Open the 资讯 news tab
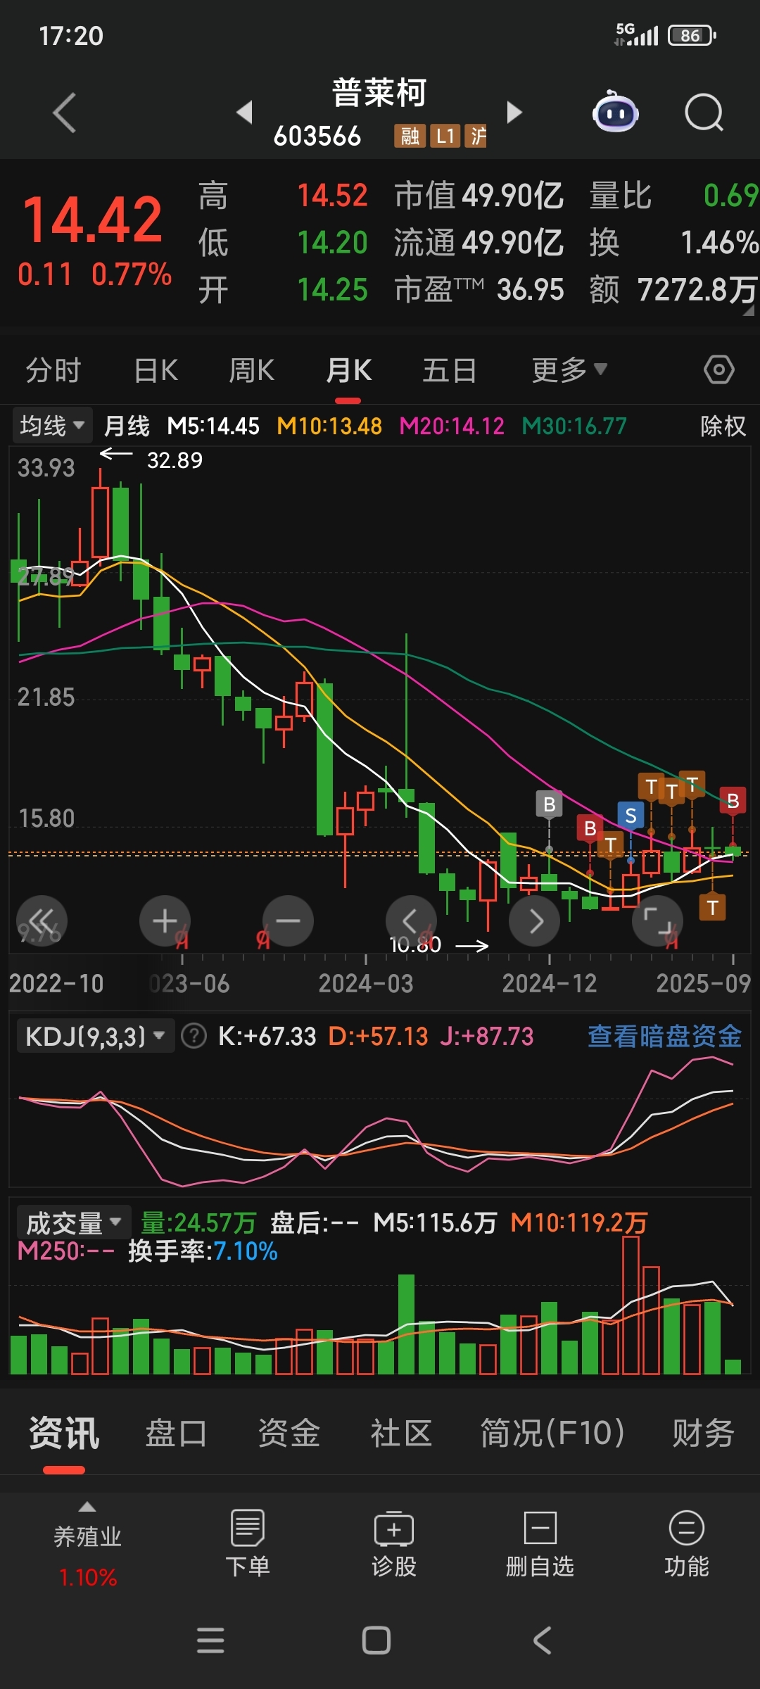The image size is (760, 1689). 64,1434
